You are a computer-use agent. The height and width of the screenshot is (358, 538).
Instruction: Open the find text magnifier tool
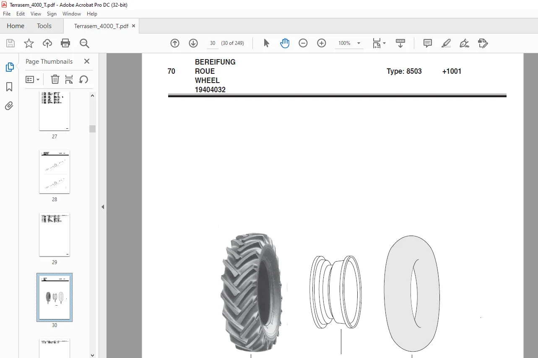click(84, 43)
